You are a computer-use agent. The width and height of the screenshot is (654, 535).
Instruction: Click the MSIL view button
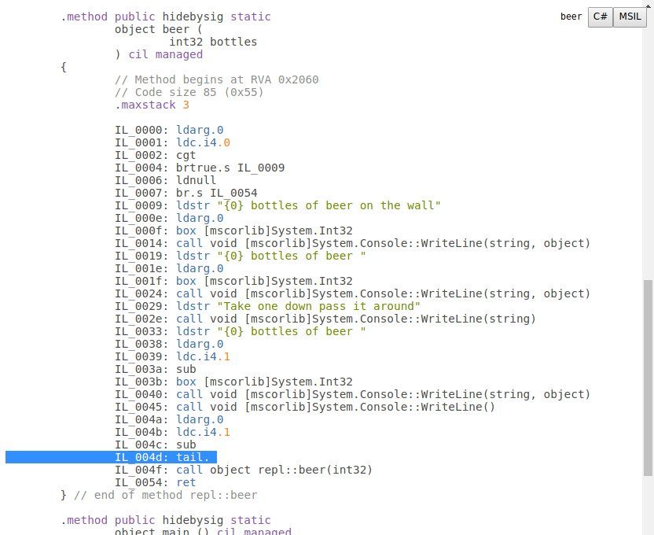(630, 17)
